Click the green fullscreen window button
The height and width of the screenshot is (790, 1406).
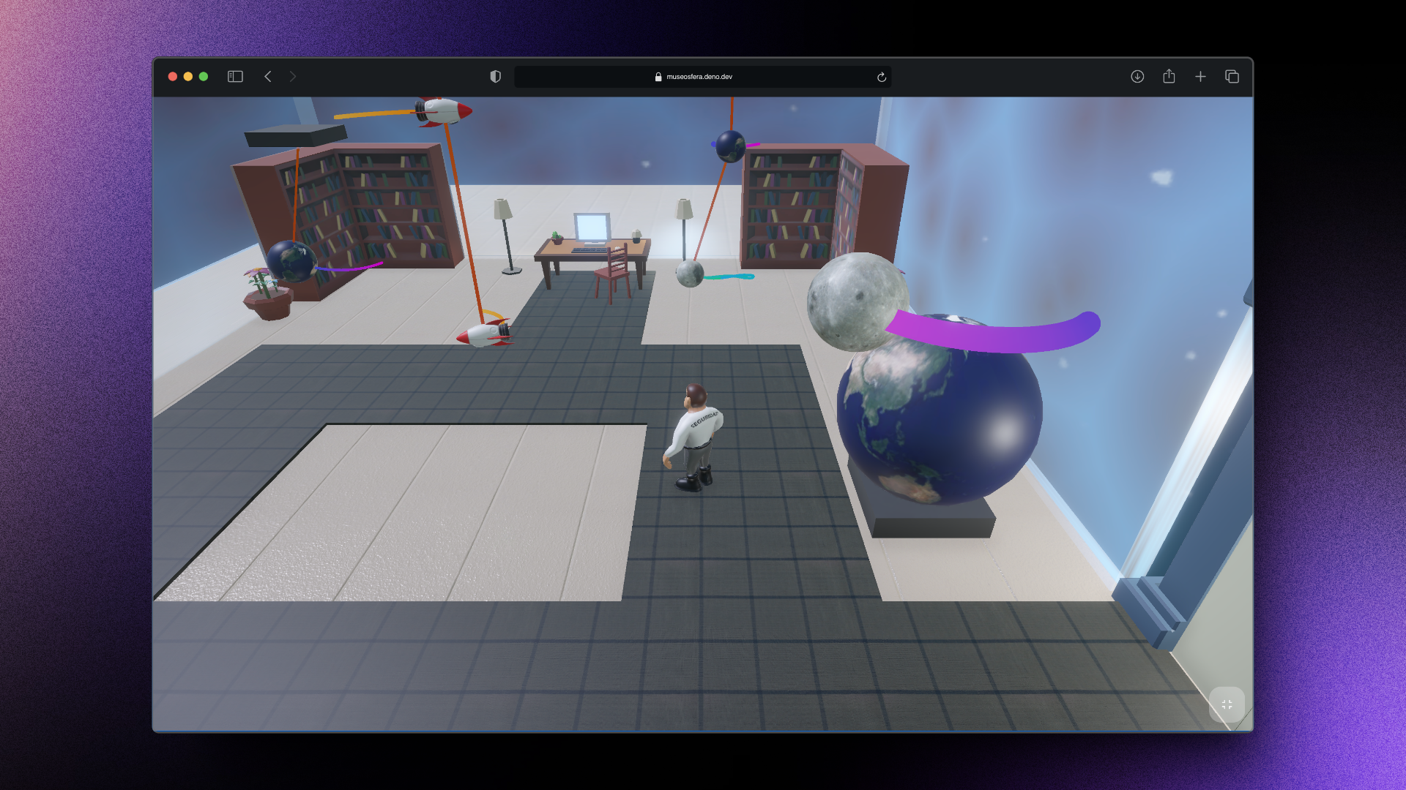(204, 77)
